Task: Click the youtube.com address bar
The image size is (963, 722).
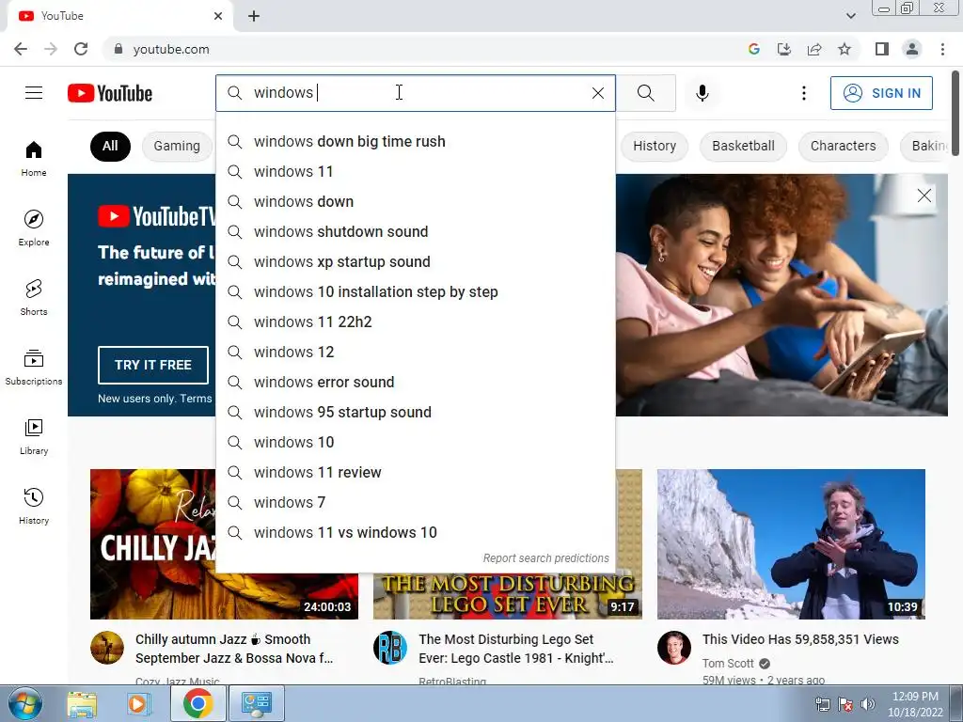Action: click(424, 49)
